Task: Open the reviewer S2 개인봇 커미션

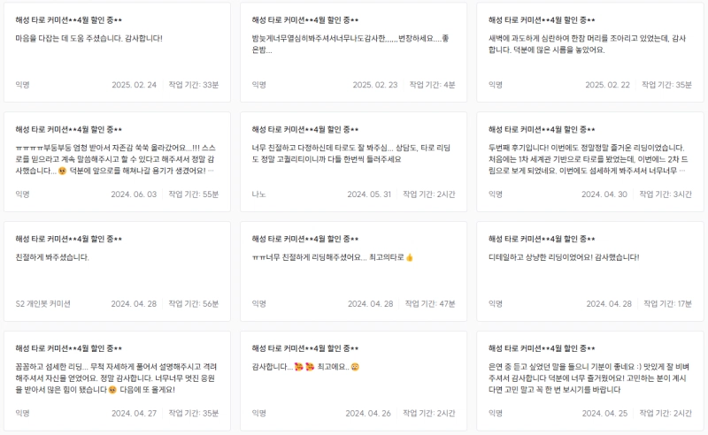Action: [43, 303]
